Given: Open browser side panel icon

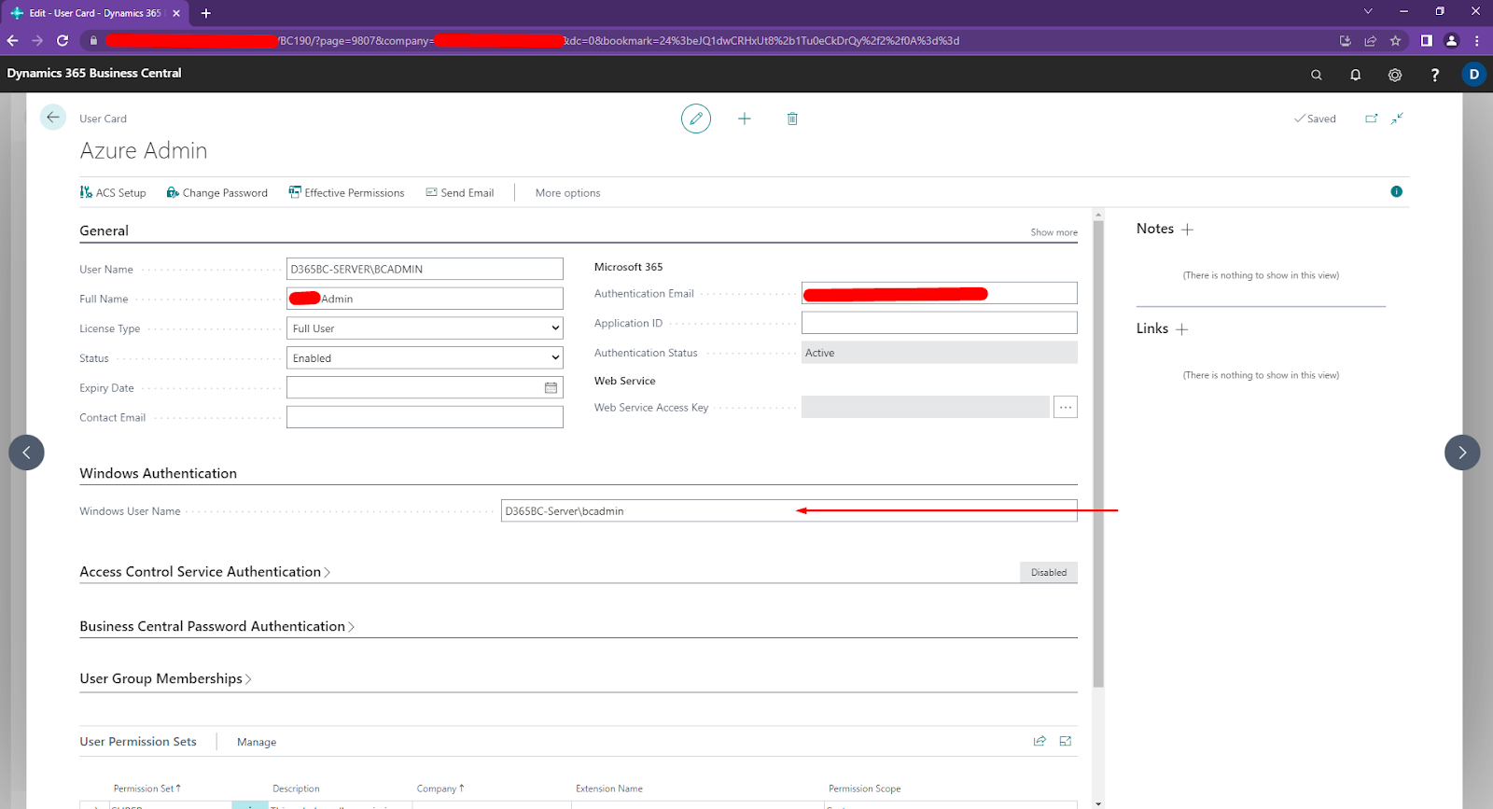Looking at the screenshot, I should [1426, 40].
